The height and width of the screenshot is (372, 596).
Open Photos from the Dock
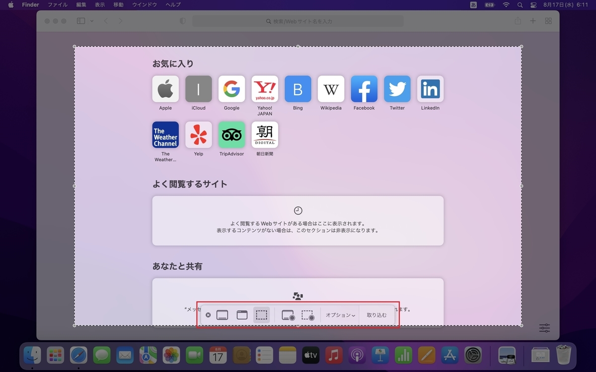click(171, 355)
